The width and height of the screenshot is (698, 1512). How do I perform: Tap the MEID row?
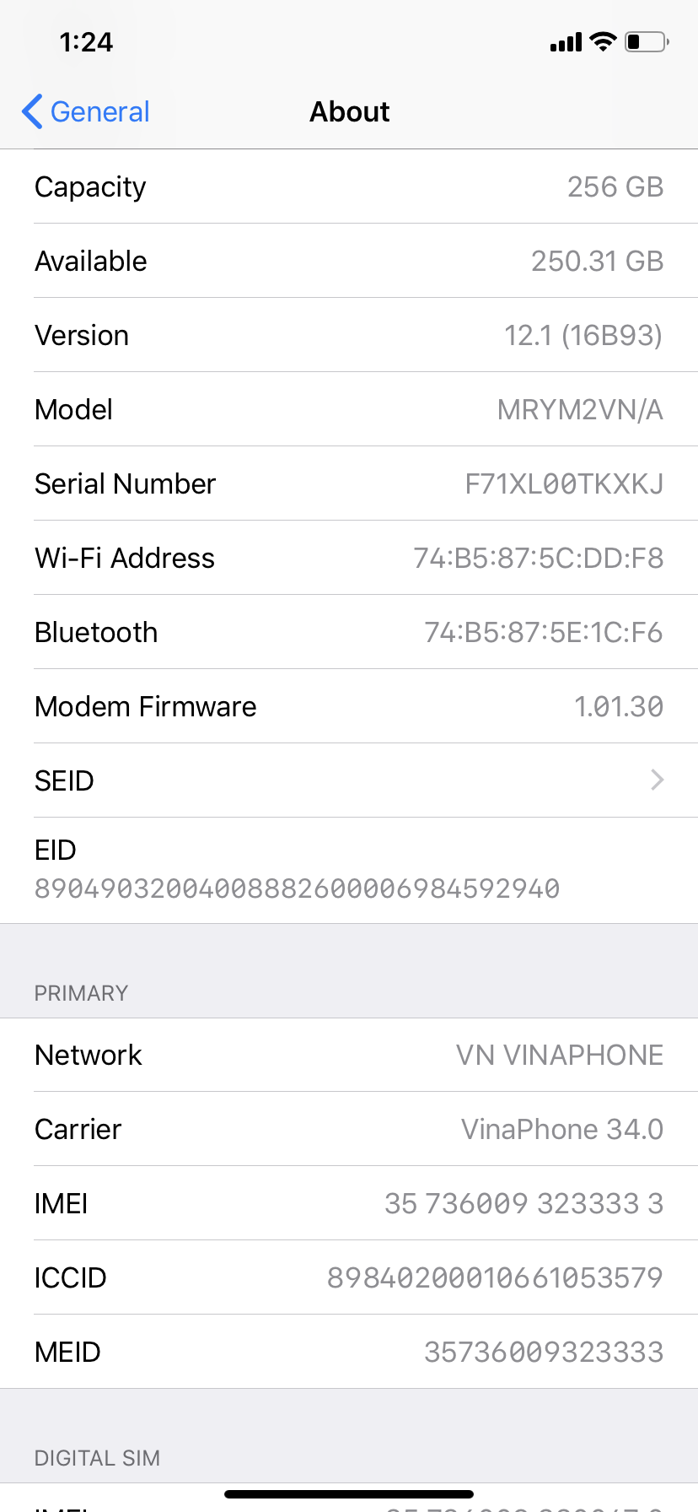(x=349, y=1352)
